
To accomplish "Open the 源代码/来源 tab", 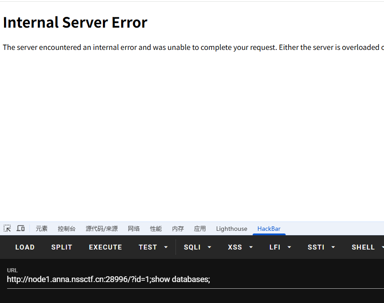I will point(102,229).
